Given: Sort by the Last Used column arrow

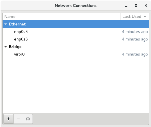Looking at the screenshot, I should click(x=145, y=16).
